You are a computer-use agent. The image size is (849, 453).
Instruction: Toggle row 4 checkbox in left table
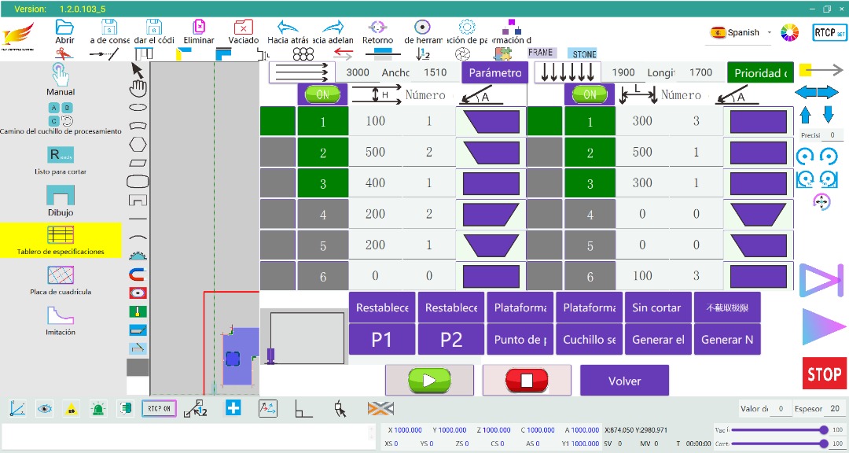coord(277,213)
